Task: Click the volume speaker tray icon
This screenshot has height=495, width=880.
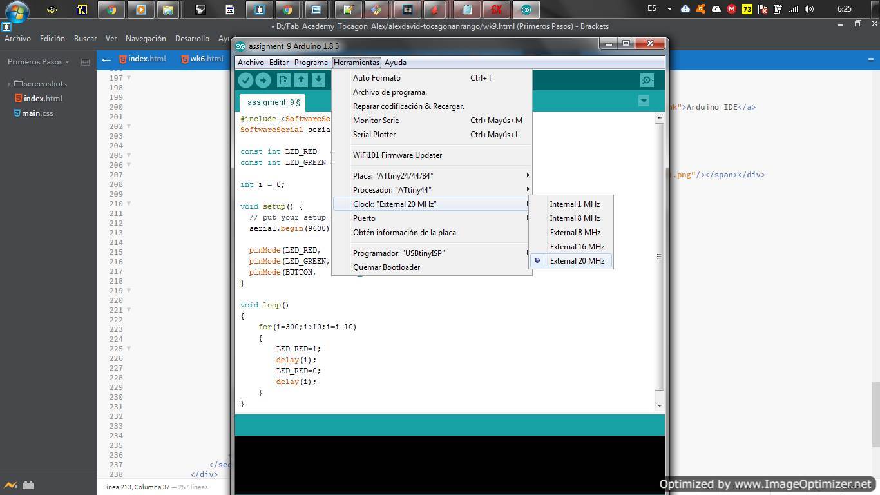Action: (810, 9)
